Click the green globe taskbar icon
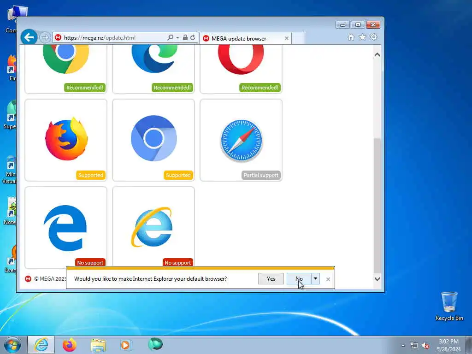472x354 pixels. pyautogui.click(x=155, y=344)
